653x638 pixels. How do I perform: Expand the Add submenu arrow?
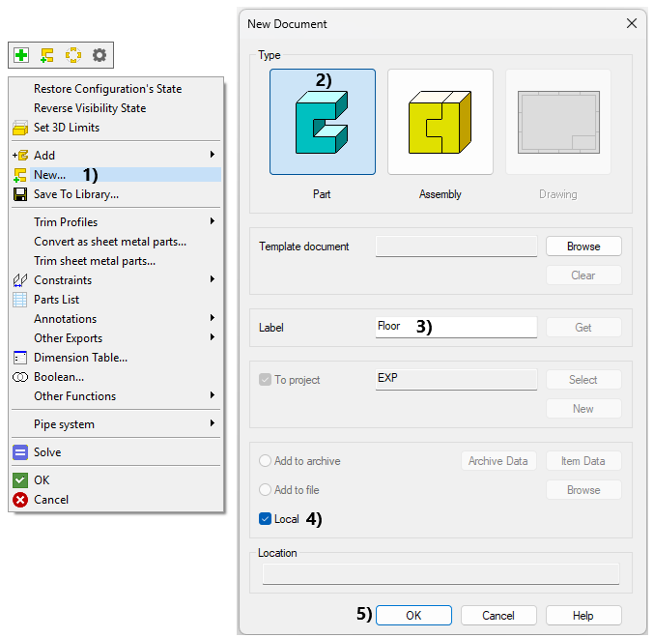click(x=212, y=156)
